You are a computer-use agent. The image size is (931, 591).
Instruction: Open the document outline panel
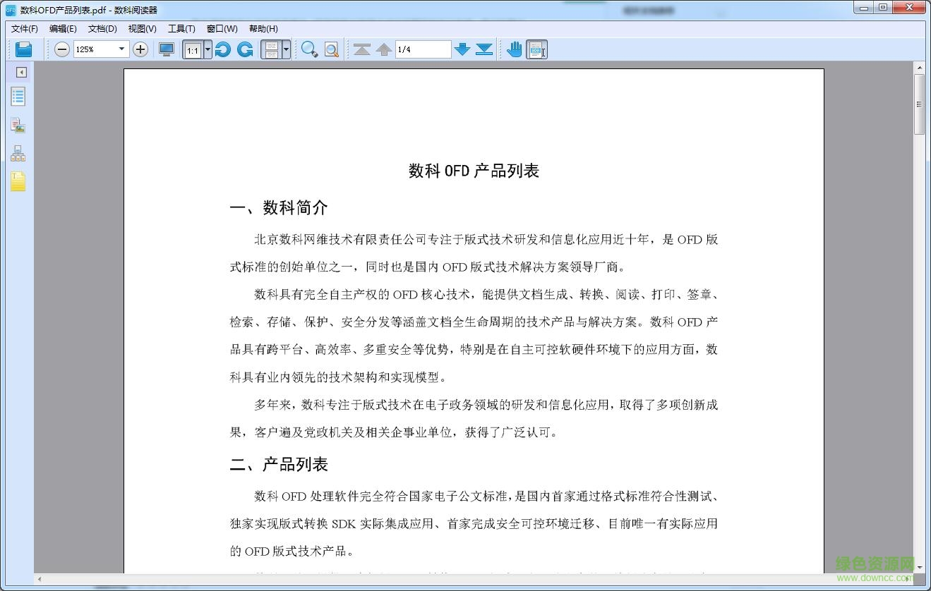(17, 96)
